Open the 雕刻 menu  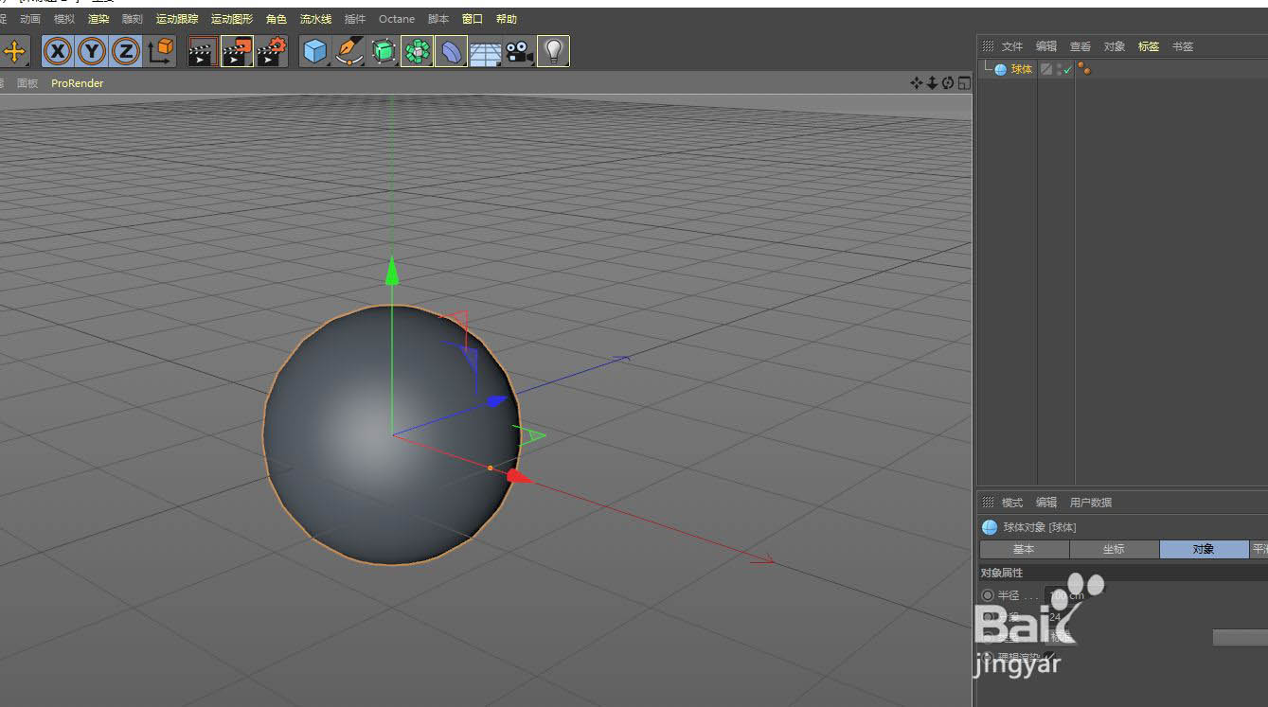pos(133,19)
